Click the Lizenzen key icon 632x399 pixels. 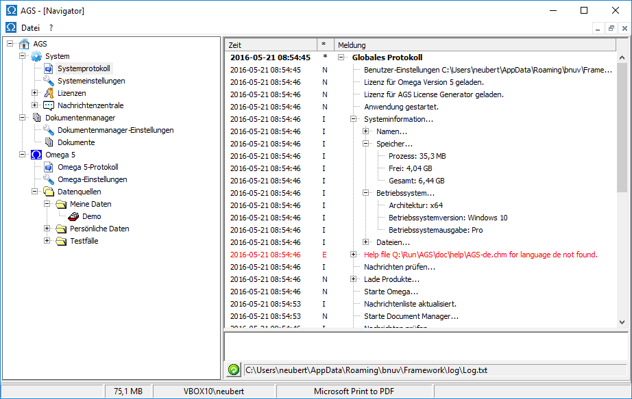coord(49,93)
